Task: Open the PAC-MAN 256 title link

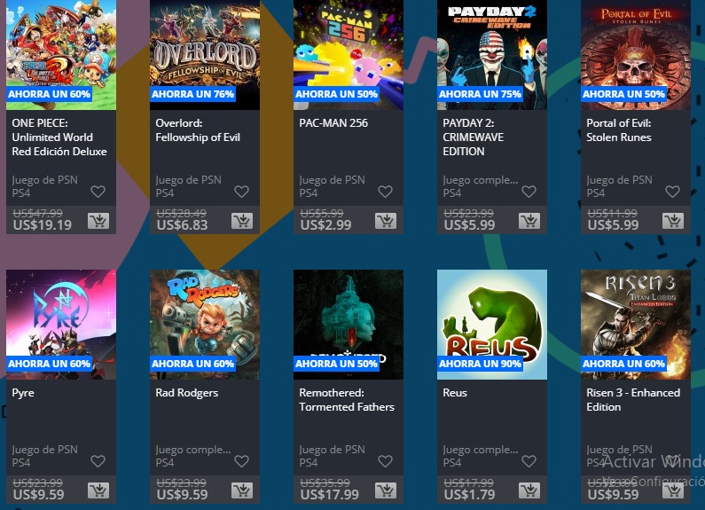Action: click(x=333, y=123)
